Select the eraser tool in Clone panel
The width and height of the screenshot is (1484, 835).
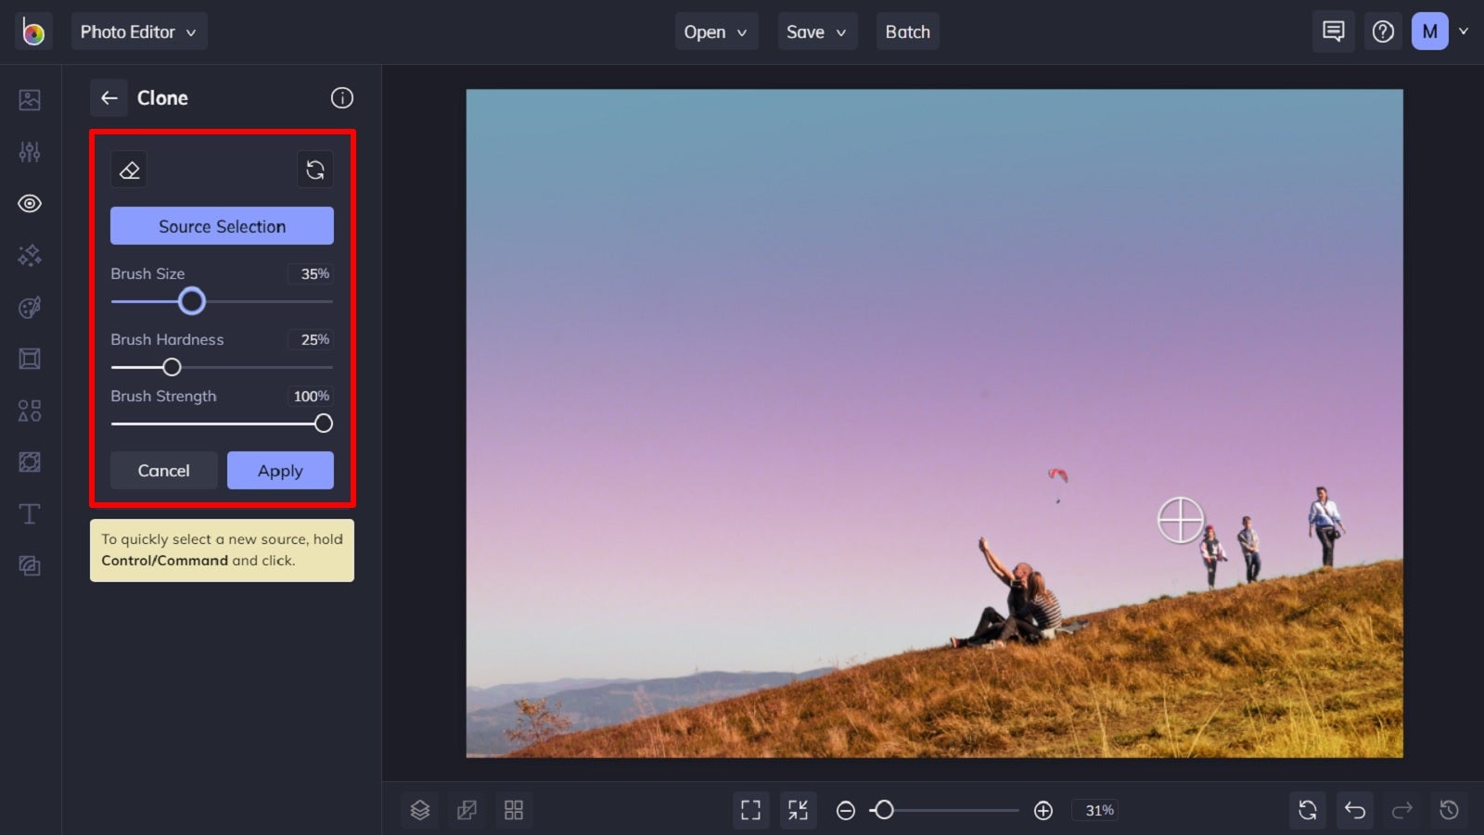(x=129, y=169)
